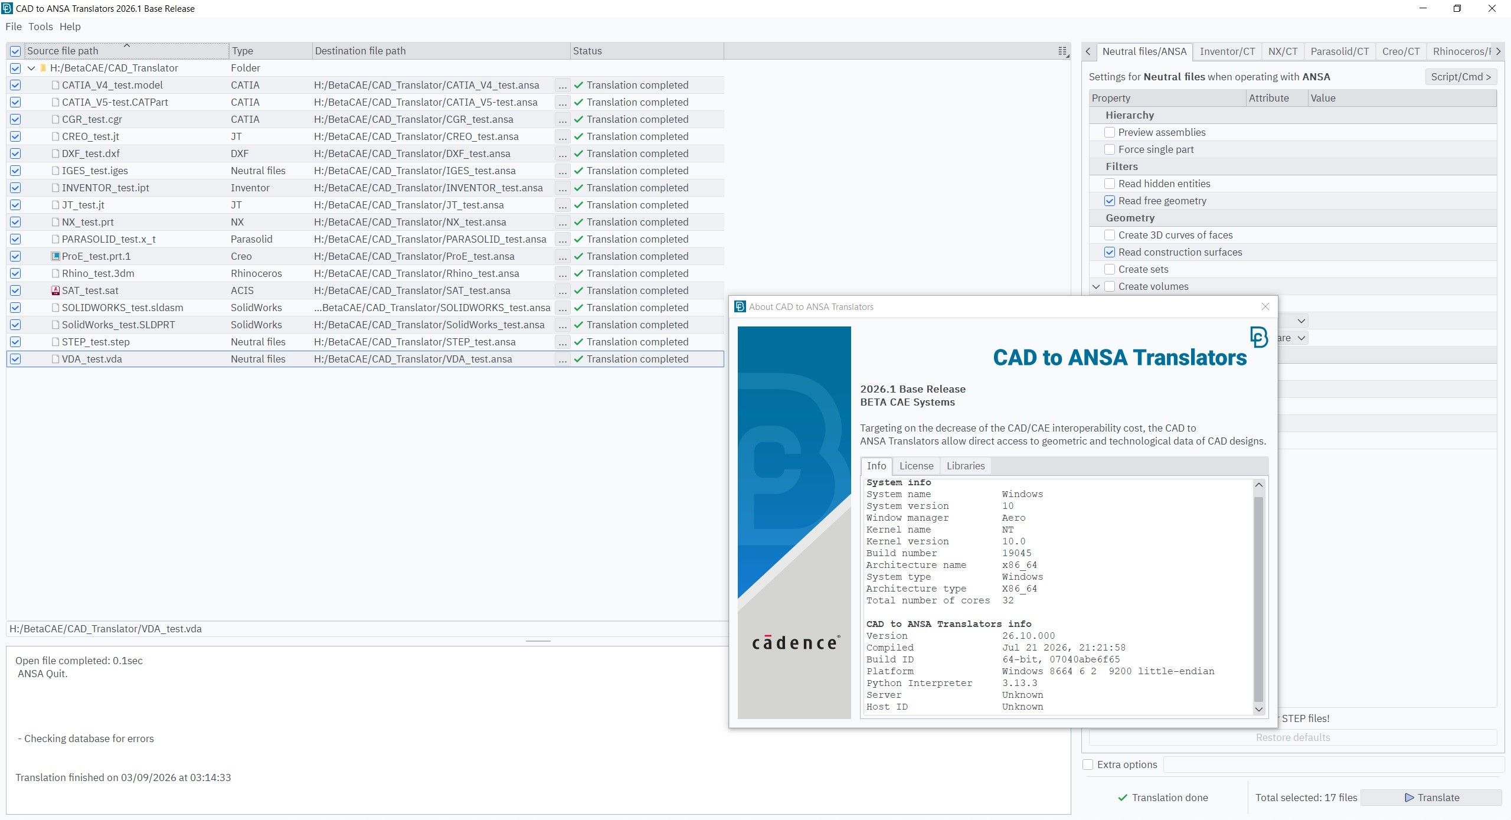Enable the Extra options checkbox
Image resolution: width=1511 pixels, height=820 pixels.
click(x=1088, y=765)
